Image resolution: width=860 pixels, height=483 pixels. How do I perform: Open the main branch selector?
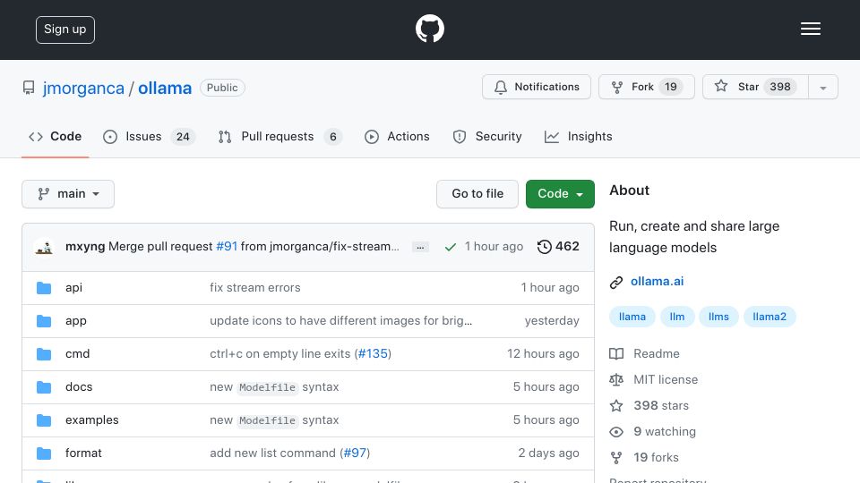[x=68, y=194]
